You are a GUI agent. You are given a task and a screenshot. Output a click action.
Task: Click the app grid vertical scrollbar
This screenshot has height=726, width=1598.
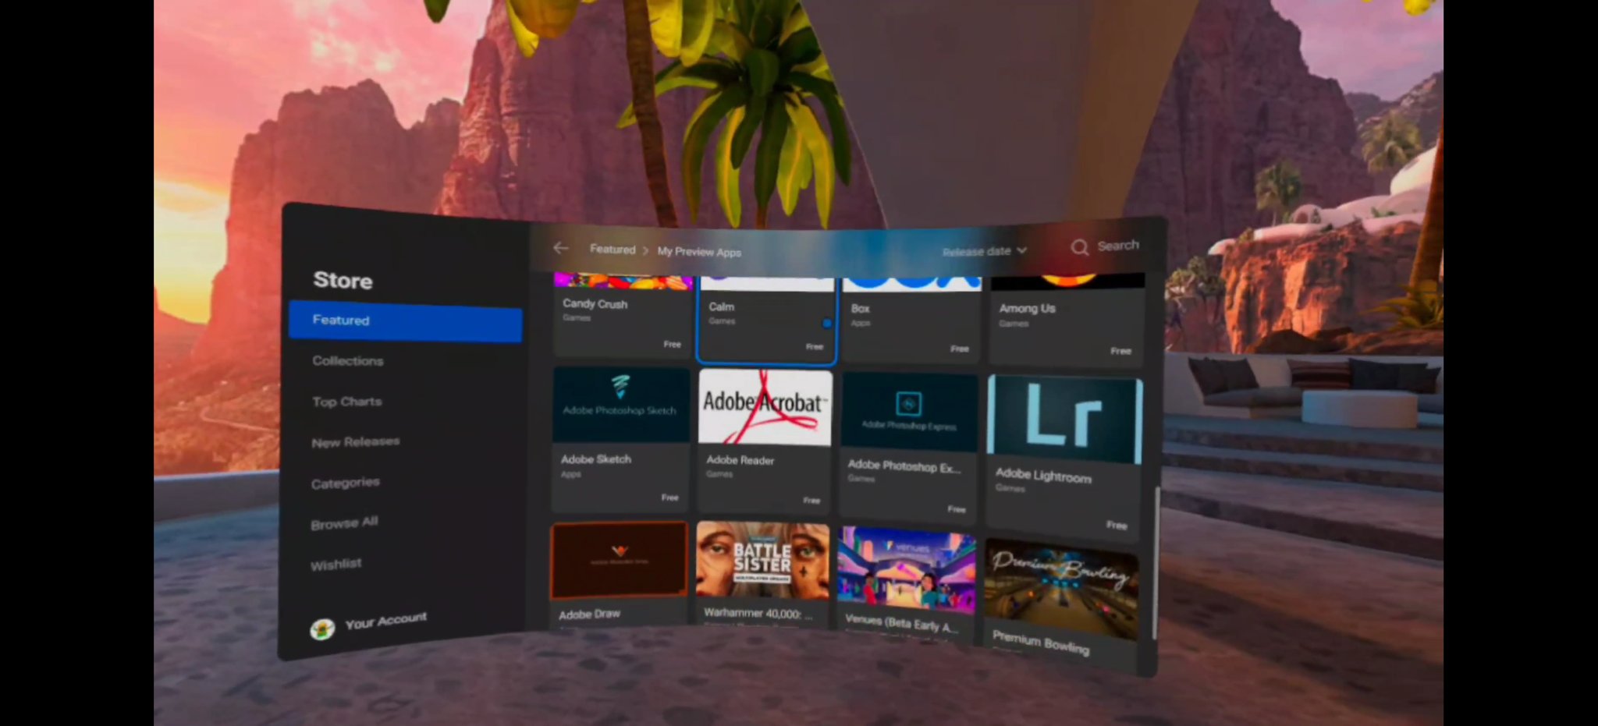pyautogui.click(x=1156, y=561)
